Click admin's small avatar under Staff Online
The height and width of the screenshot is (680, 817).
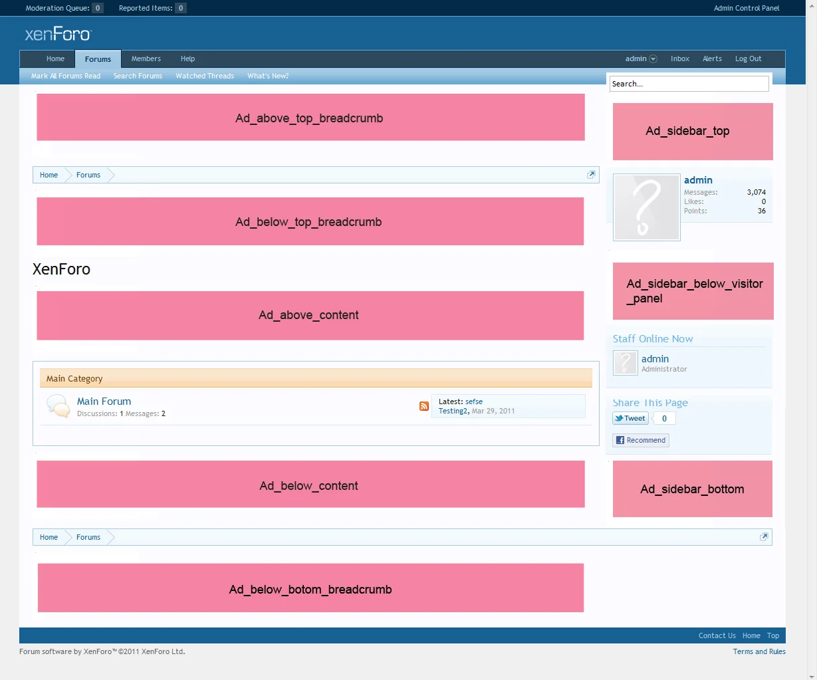(x=626, y=363)
